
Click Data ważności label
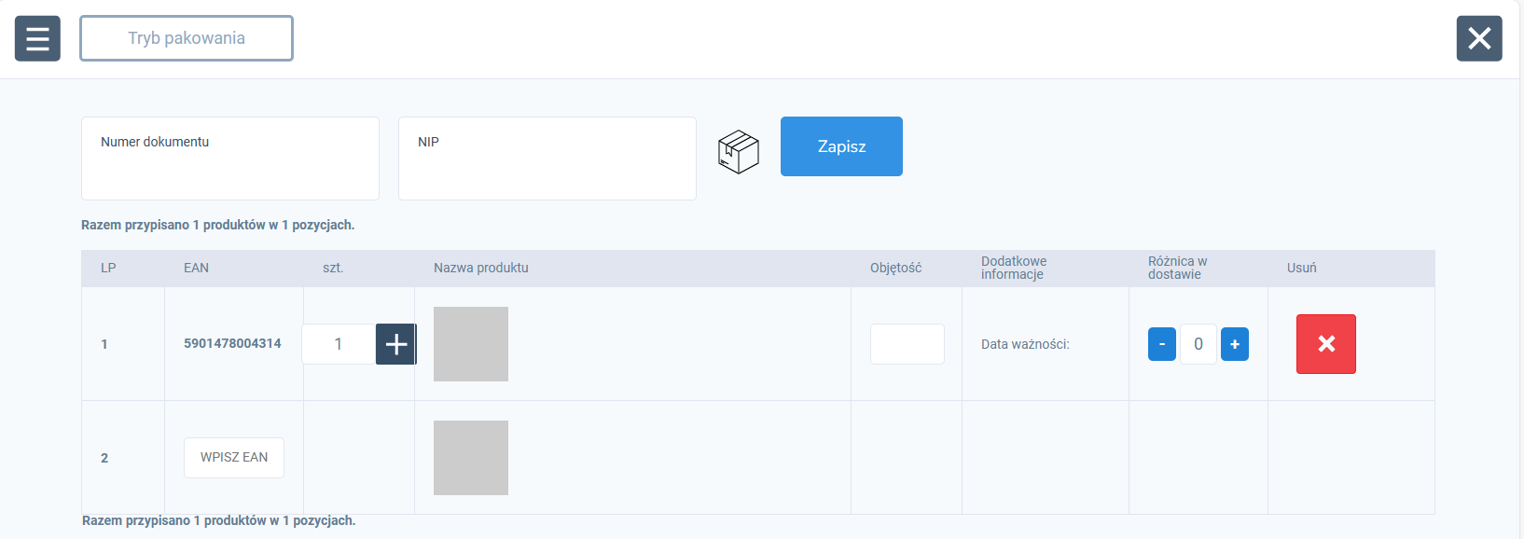1025,344
